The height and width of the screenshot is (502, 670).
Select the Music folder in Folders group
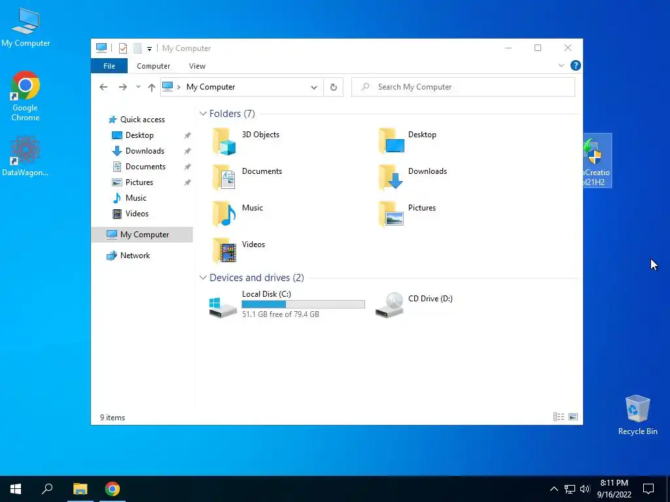point(238,214)
